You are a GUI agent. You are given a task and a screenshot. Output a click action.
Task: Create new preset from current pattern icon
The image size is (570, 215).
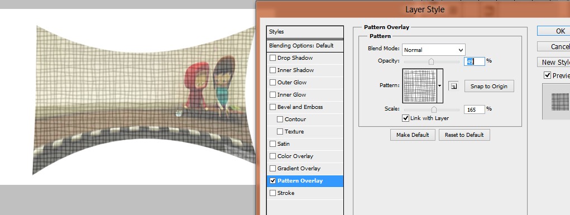coord(453,86)
